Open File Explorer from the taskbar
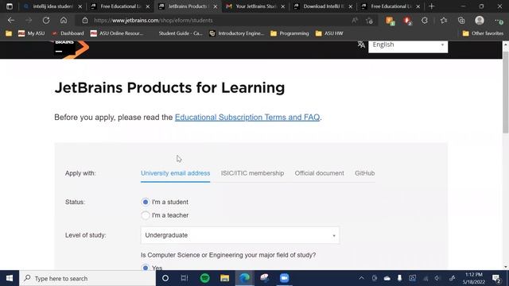This screenshot has width=509, height=286. click(224, 278)
